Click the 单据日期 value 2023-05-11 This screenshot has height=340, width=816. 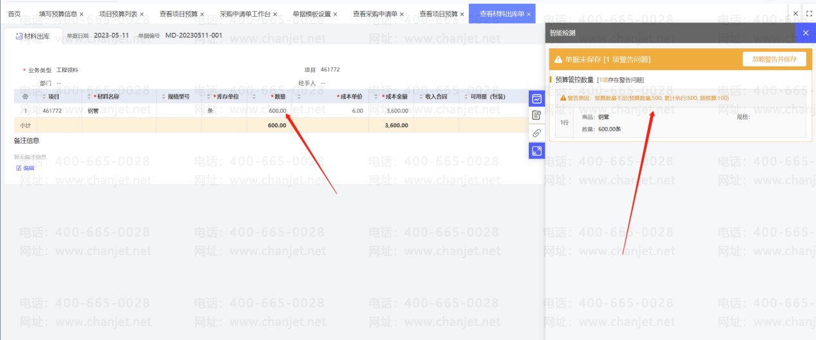pyautogui.click(x=111, y=35)
